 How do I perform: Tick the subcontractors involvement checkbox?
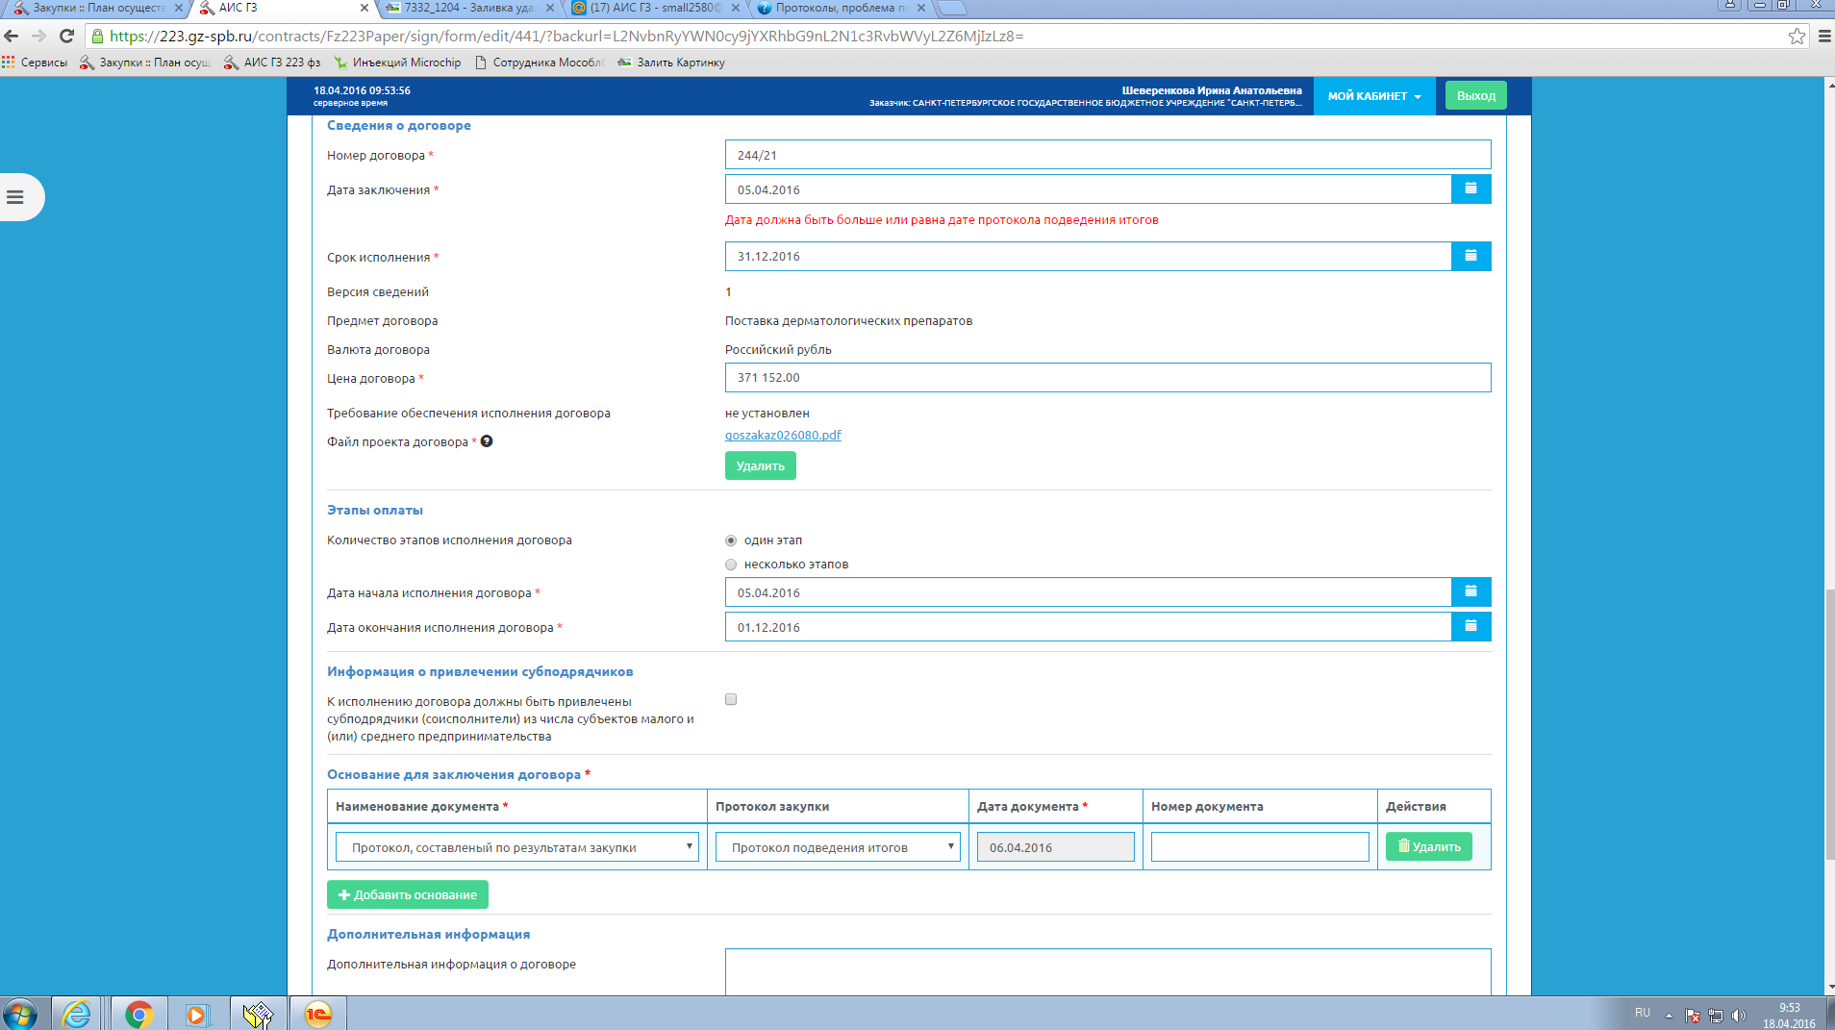click(731, 699)
